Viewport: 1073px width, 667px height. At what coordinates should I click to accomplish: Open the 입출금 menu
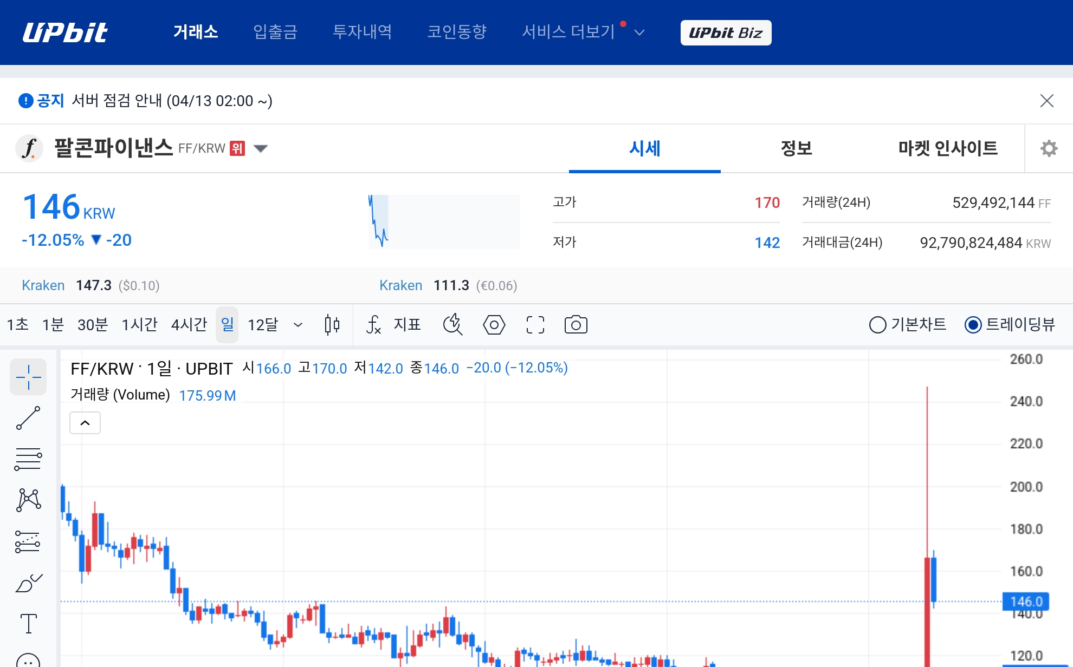click(x=275, y=32)
